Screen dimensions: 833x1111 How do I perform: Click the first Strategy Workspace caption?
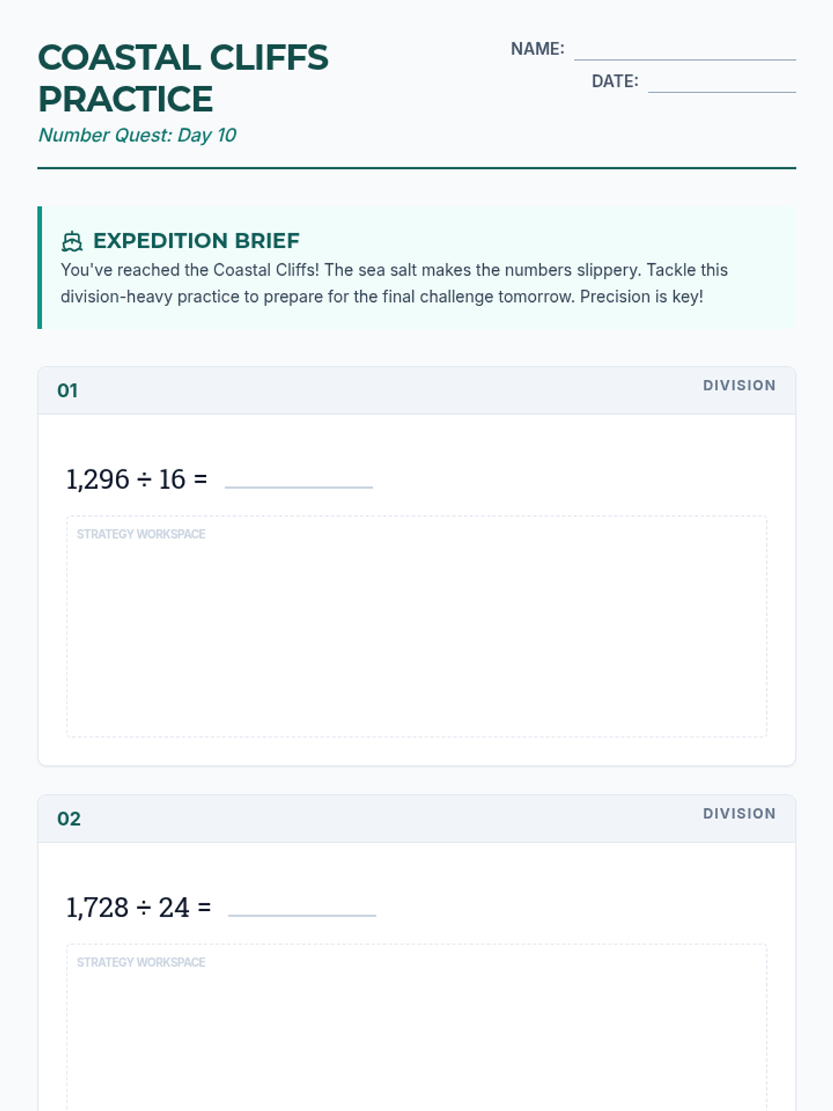pyautogui.click(x=141, y=534)
